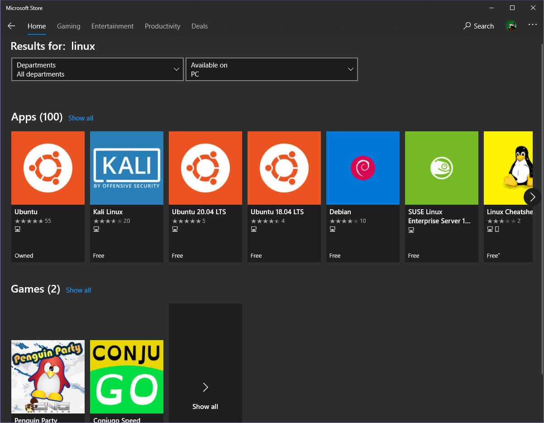
Task: Open the Conjugo Speed game thumbnail
Action: click(x=127, y=377)
